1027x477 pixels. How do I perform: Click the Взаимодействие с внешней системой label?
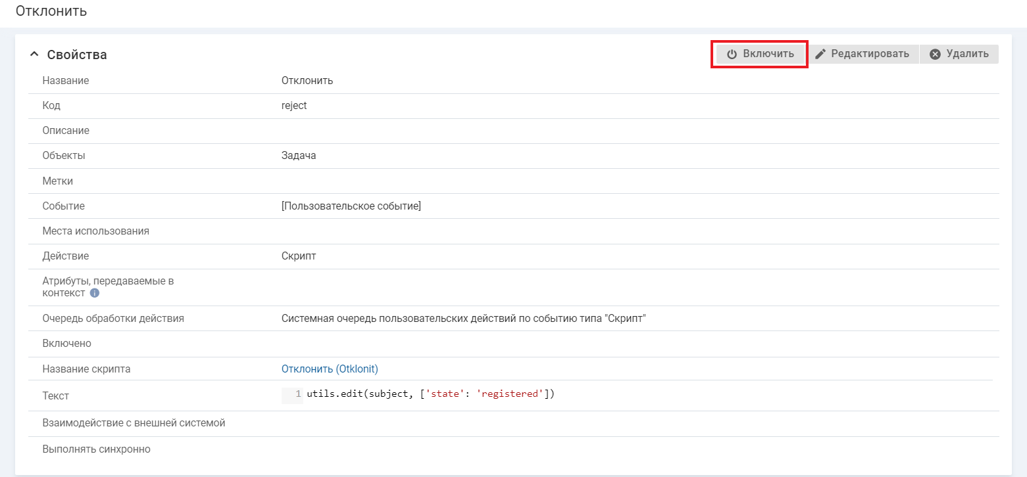point(134,422)
